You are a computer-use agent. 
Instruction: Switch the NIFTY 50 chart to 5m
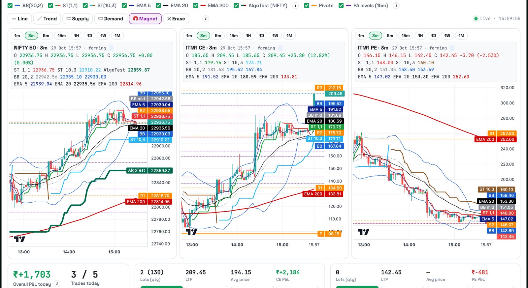tap(46, 36)
